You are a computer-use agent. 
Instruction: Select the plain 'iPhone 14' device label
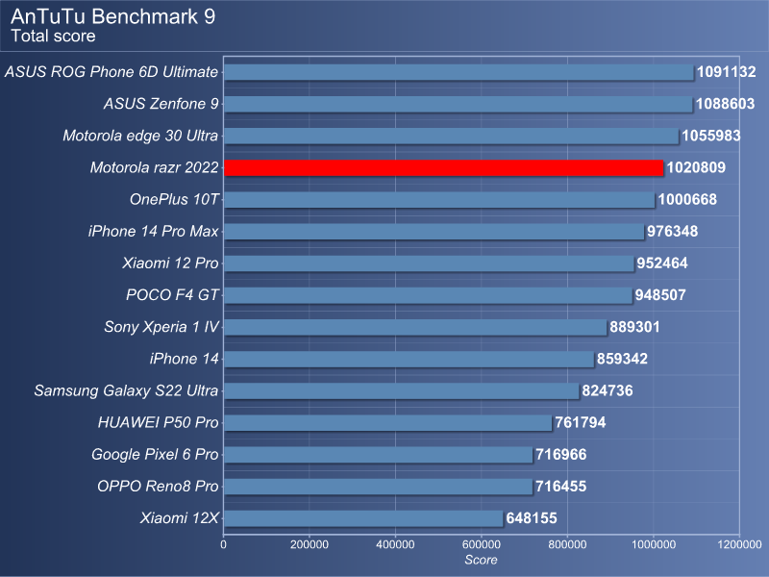184,359
